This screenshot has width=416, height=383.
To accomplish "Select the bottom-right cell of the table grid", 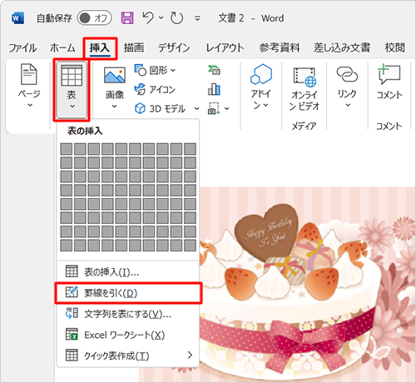I will pos(190,246).
